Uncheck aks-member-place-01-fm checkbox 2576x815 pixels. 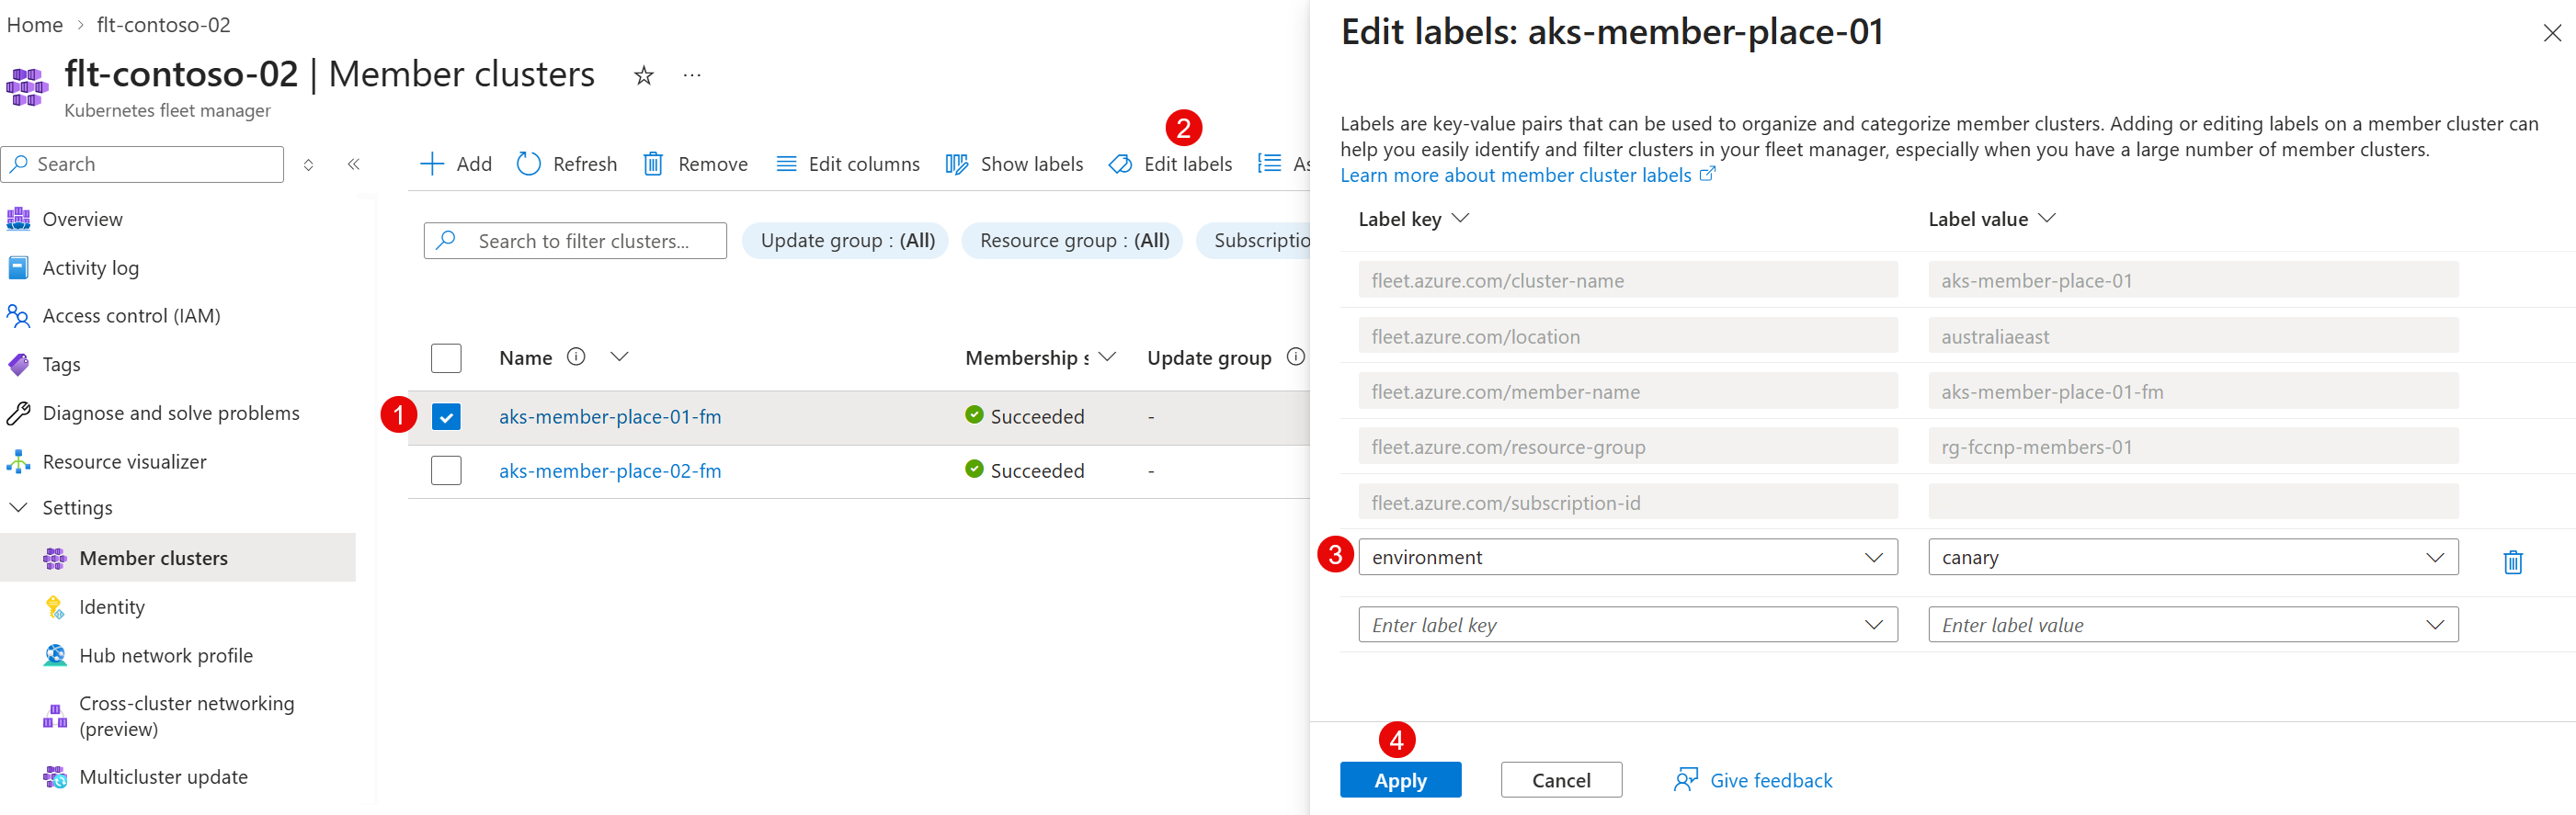click(x=446, y=417)
